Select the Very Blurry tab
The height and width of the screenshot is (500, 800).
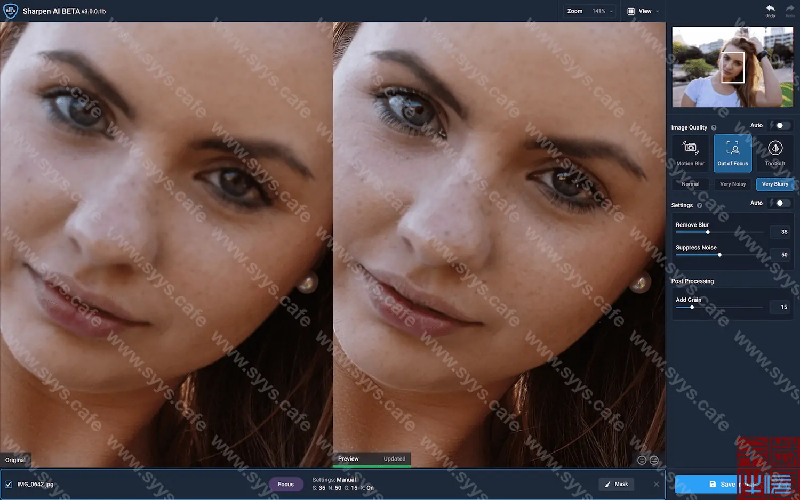pyautogui.click(x=775, y=184)
